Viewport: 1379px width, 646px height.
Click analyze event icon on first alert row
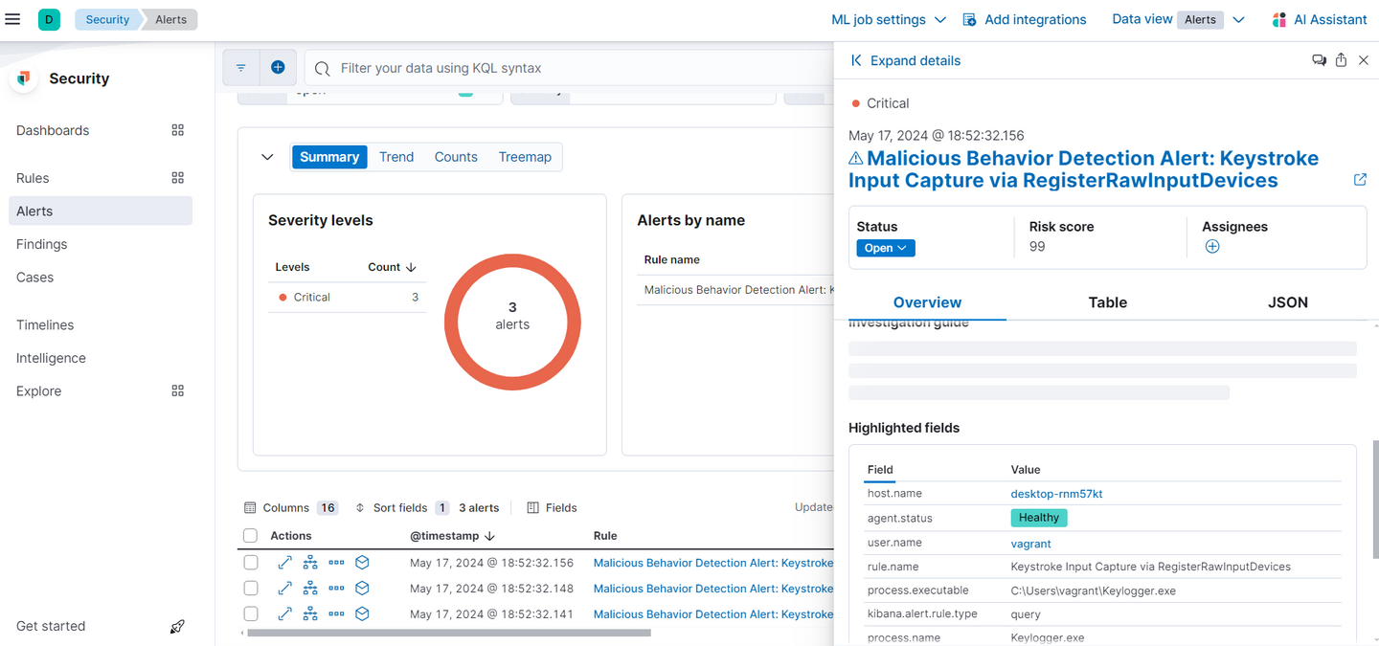[310, 563]
